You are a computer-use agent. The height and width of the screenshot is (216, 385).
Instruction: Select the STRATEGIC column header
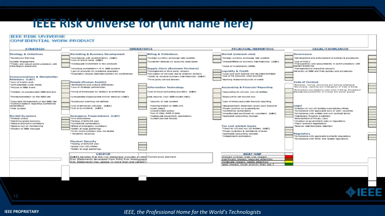coord(35,49)
